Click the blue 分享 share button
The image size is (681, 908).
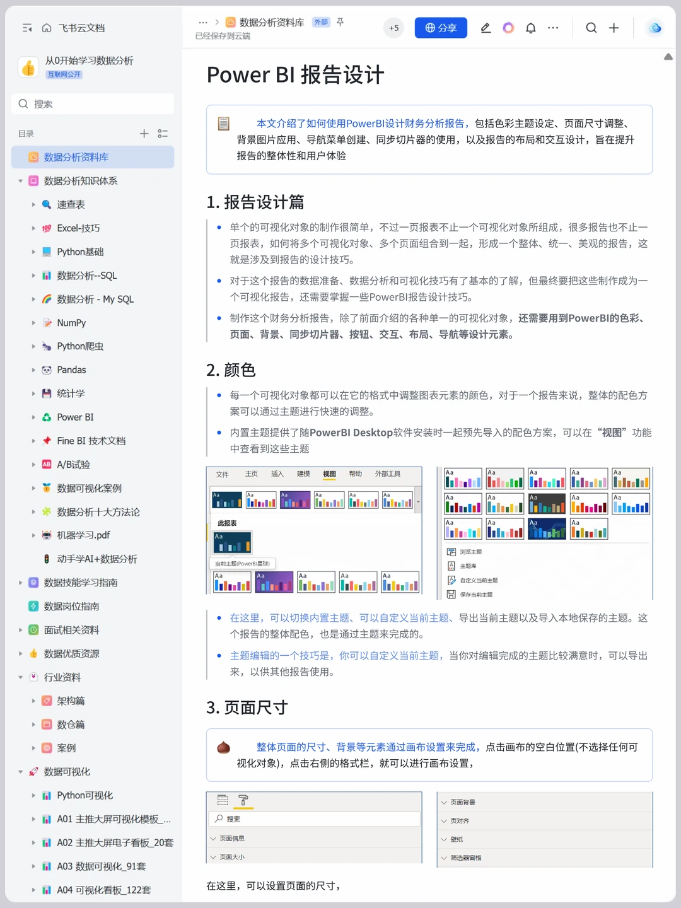tap(441, 28)
